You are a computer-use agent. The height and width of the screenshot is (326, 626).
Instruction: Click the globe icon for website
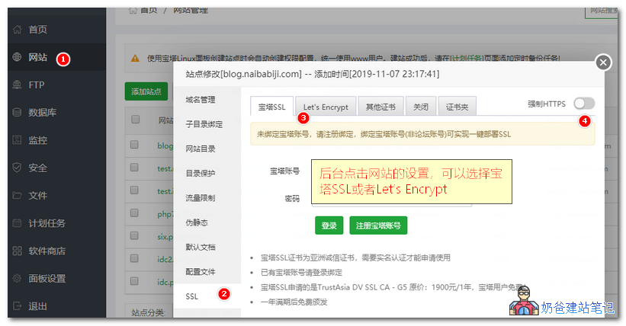coord(16,57)
